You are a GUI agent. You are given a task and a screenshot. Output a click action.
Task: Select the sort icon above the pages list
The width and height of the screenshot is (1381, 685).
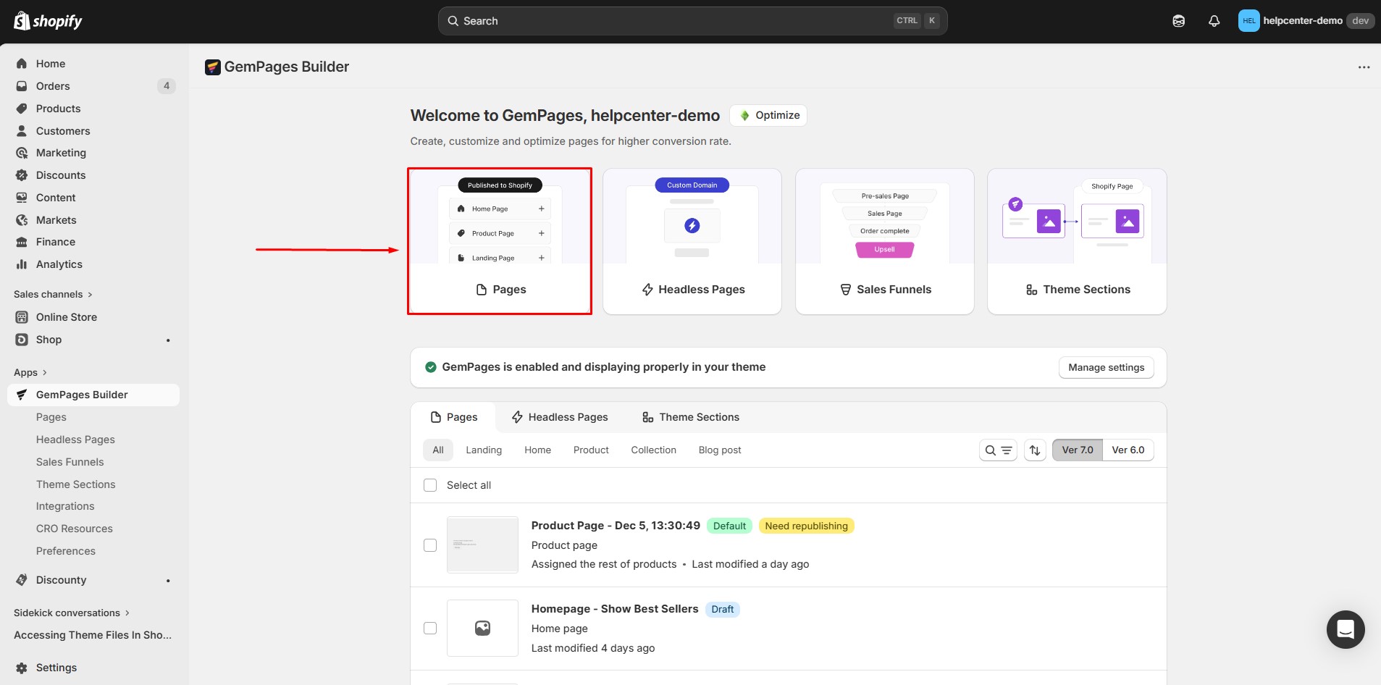(1034, 450)
